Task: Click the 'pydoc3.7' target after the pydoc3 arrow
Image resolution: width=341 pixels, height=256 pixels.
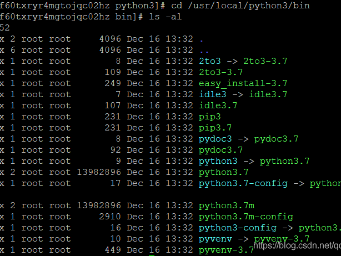Action: point(277,139)
